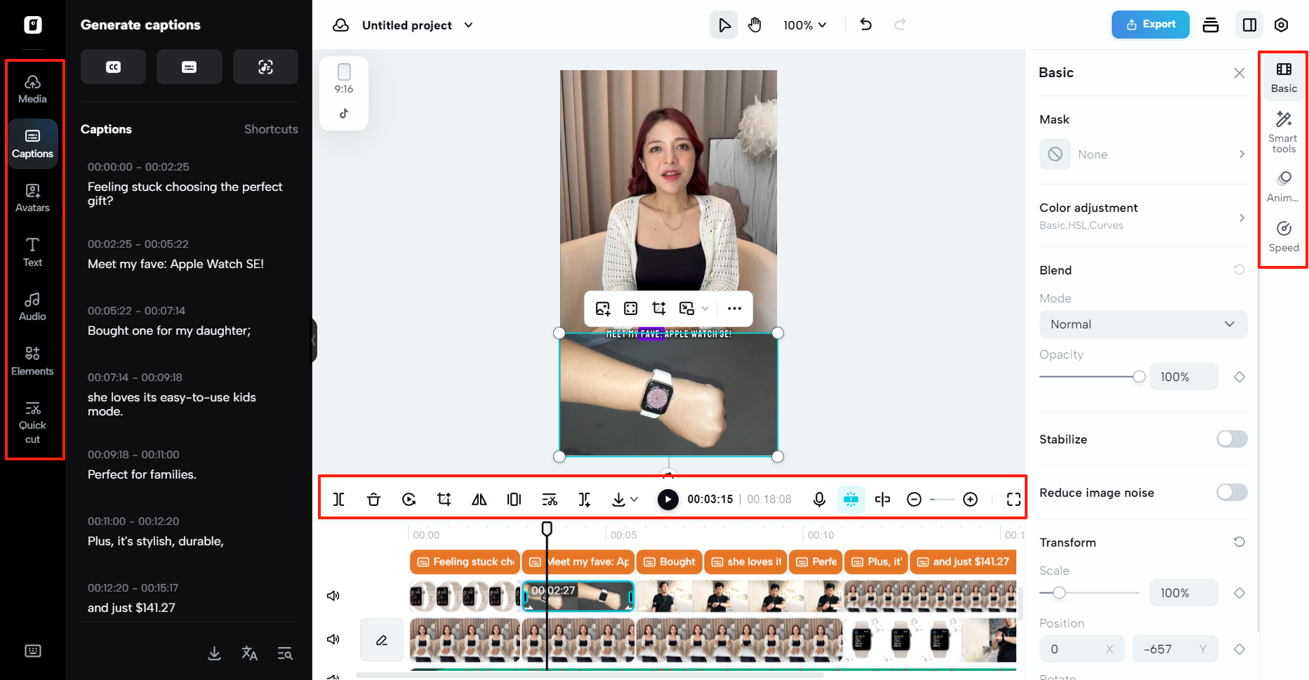Enter fullscreen preview mode

click(1014, 499)
